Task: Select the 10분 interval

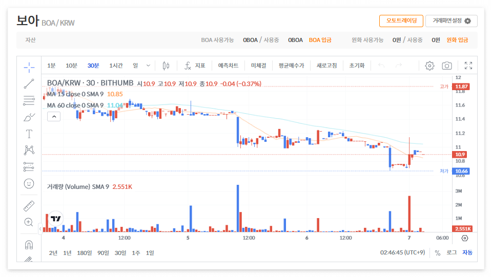Action: click(x=71, y=66)
